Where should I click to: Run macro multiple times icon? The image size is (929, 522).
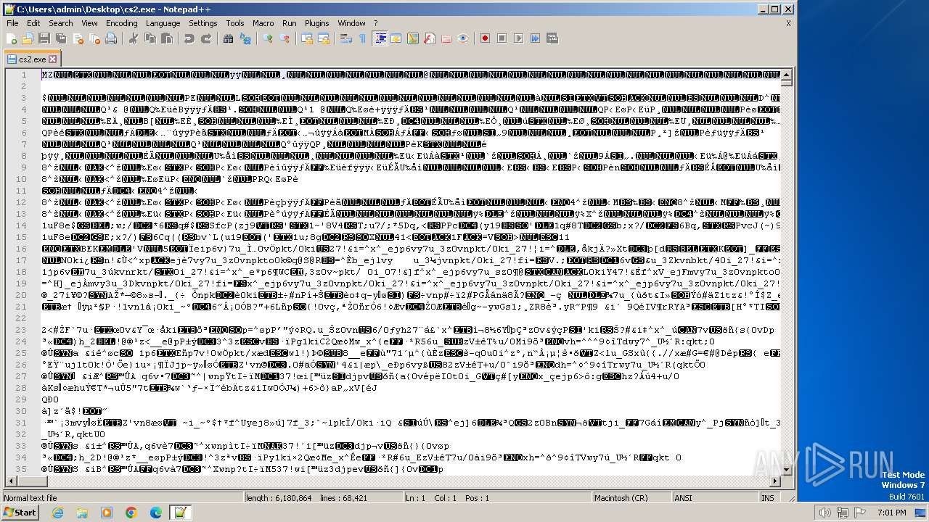(536, 38)
